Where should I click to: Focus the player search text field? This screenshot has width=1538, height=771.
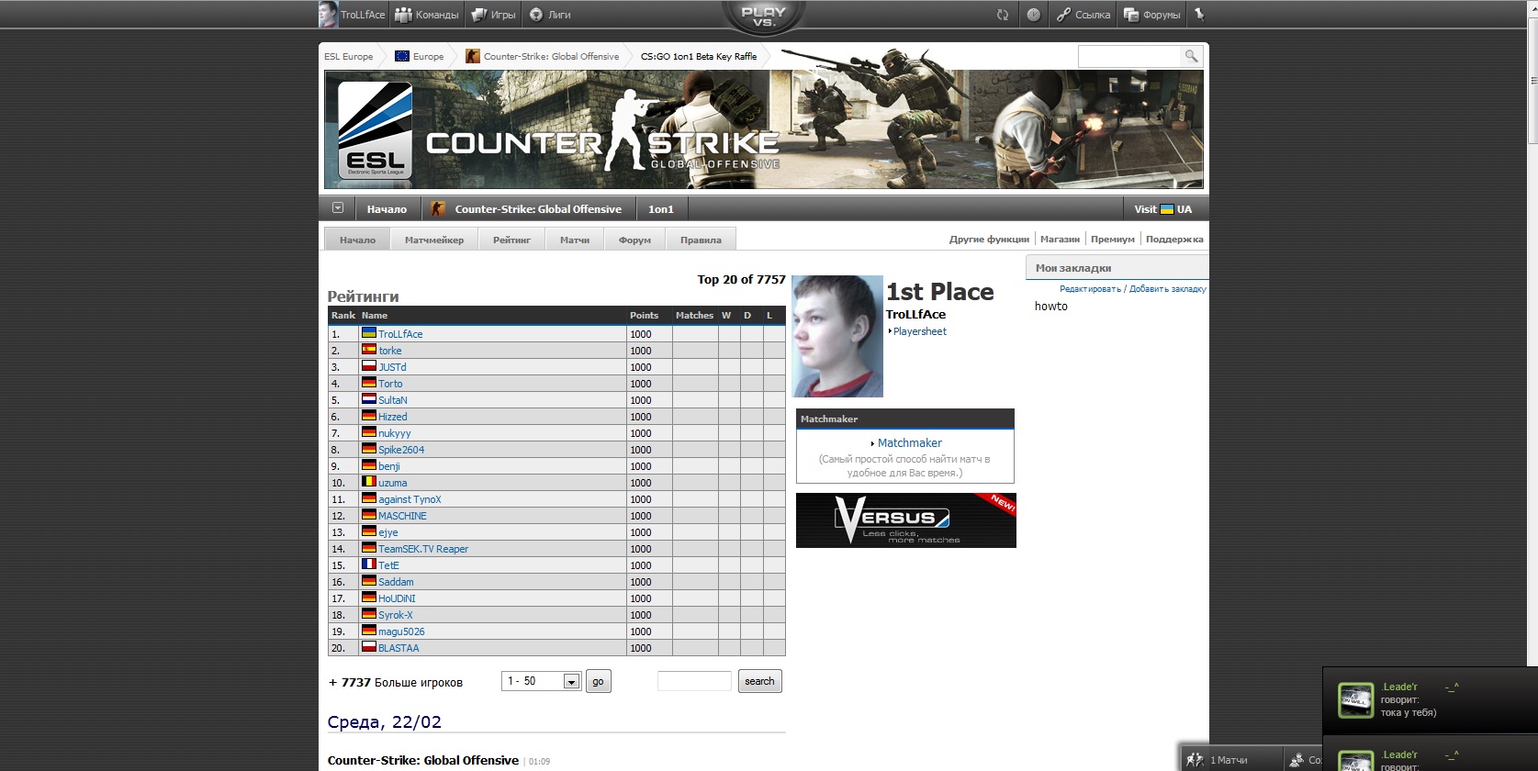694,681
